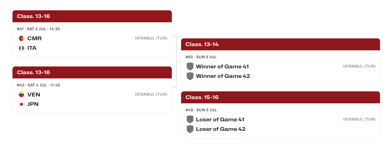Click the Class. 15-16 header

[x=281, y=97]
